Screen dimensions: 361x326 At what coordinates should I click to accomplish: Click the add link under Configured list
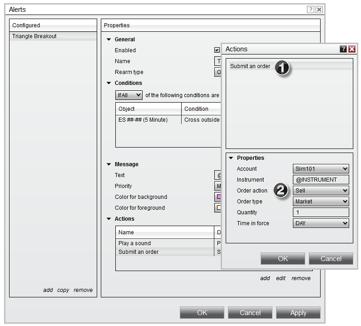pos(48,290)
